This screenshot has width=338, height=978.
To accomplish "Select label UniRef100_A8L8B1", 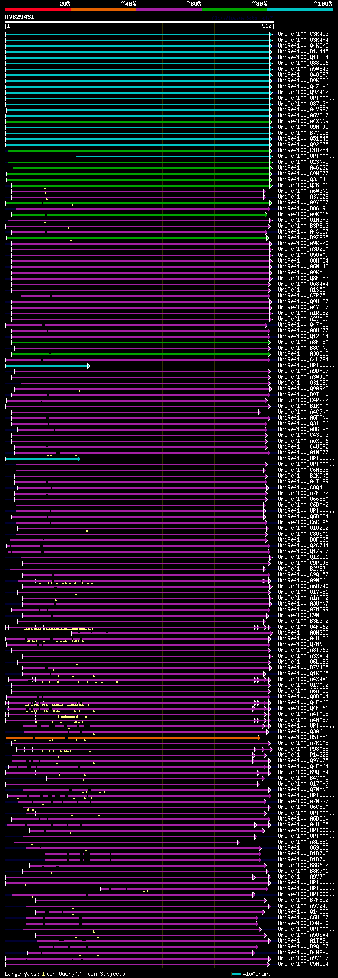I will [x=303, y=842].
